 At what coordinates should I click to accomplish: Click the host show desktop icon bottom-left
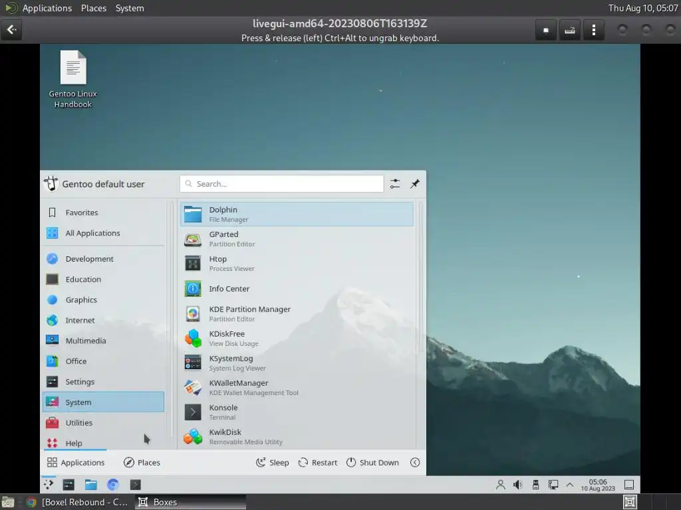point(8,502)
